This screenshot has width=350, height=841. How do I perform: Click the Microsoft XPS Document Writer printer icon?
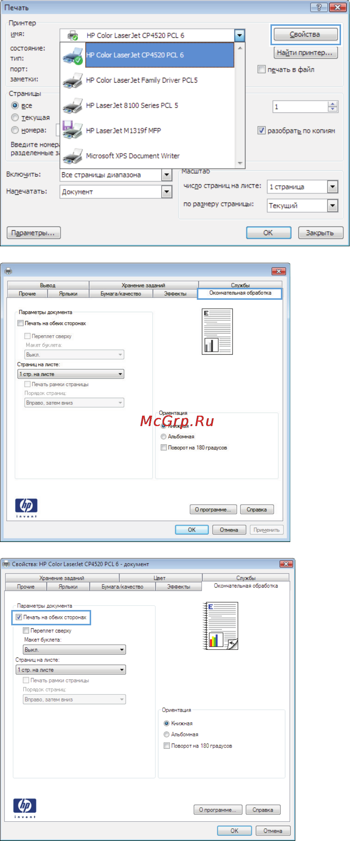[x=72, y=156]
